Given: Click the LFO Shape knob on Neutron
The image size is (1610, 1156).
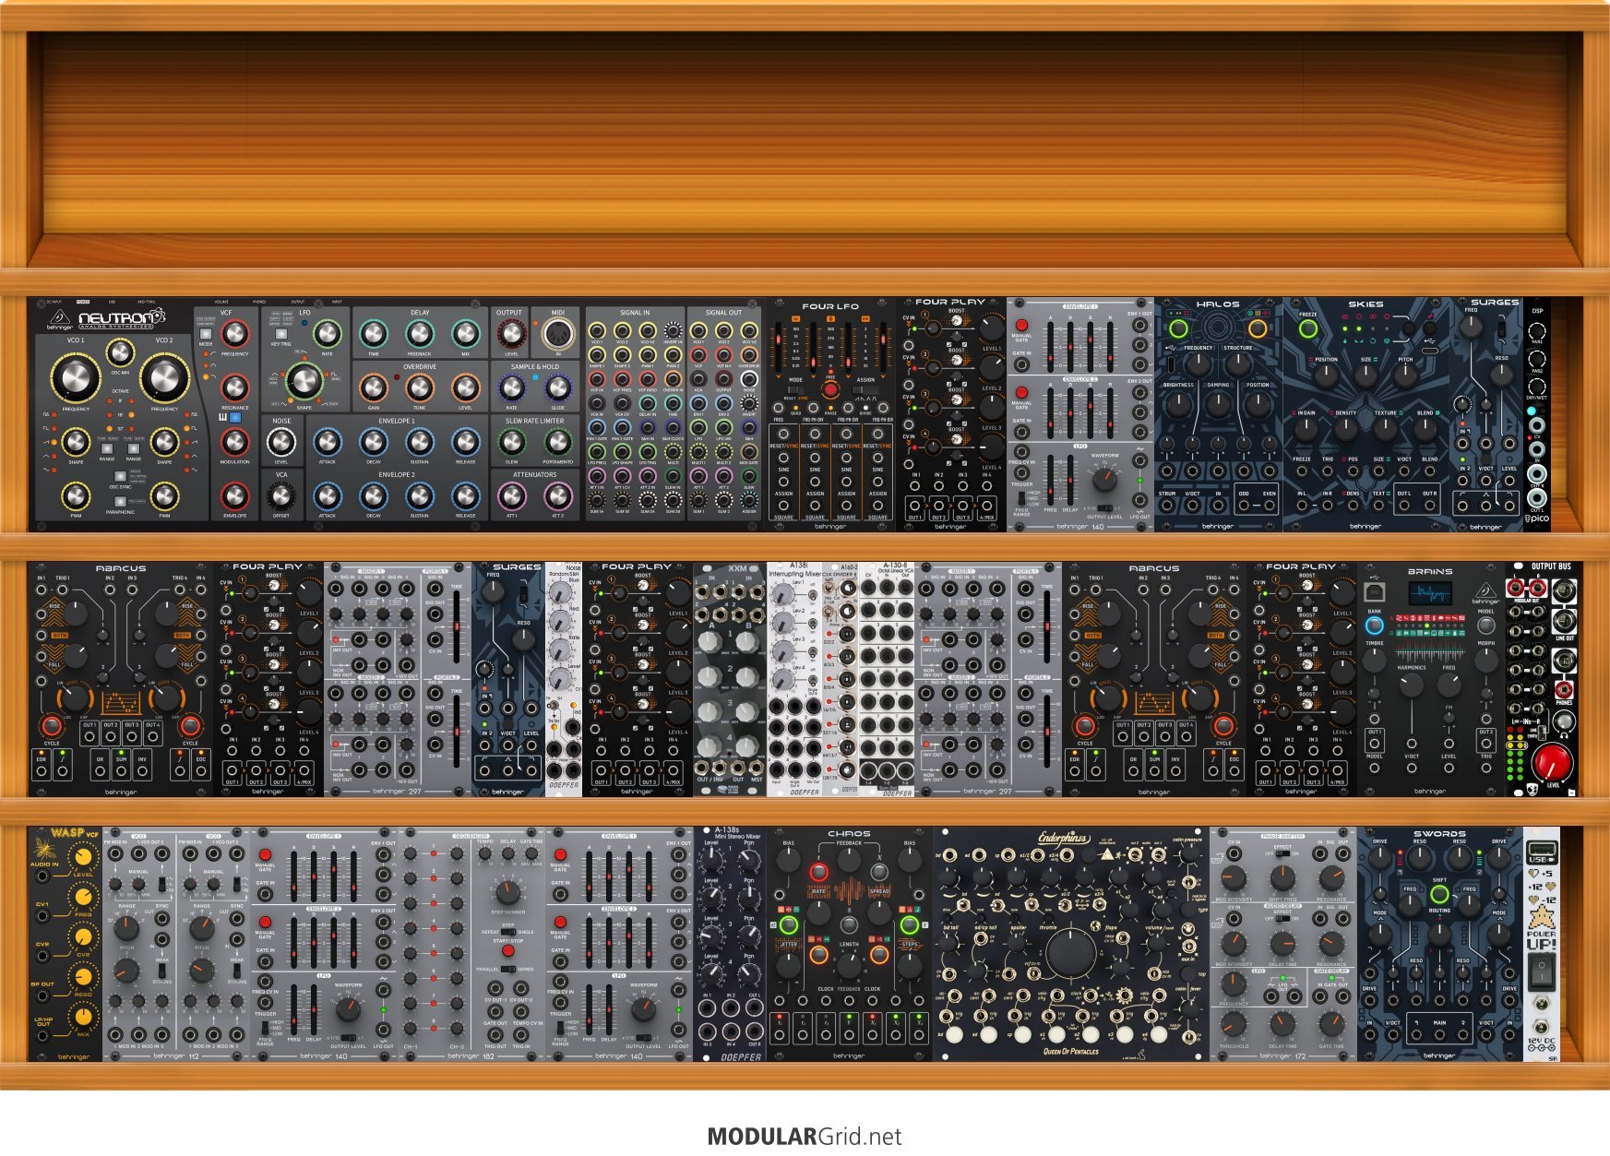Looking at the screenshot, I should (304, 380).
